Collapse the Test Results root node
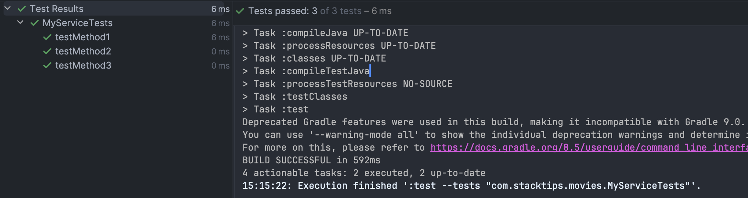The image size is (748, 198). (x=8, y=8)
